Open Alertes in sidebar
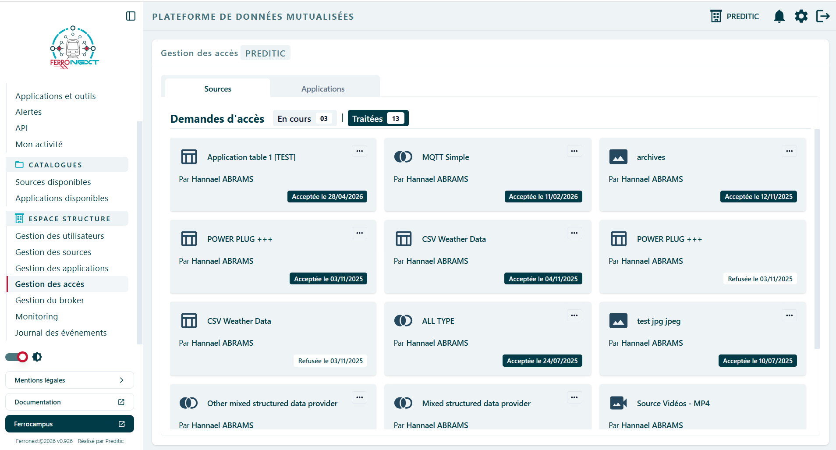The image size is (836, 450). coord(28,112)
